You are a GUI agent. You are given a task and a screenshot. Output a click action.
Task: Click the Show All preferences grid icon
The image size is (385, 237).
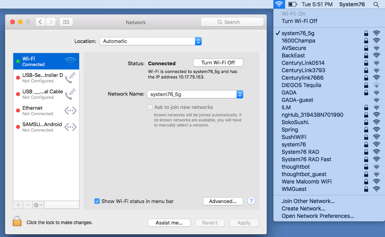tap(66, 22)
